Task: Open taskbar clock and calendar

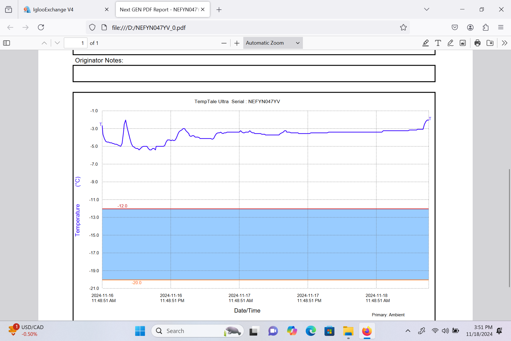Action: [x=479, y=330]
